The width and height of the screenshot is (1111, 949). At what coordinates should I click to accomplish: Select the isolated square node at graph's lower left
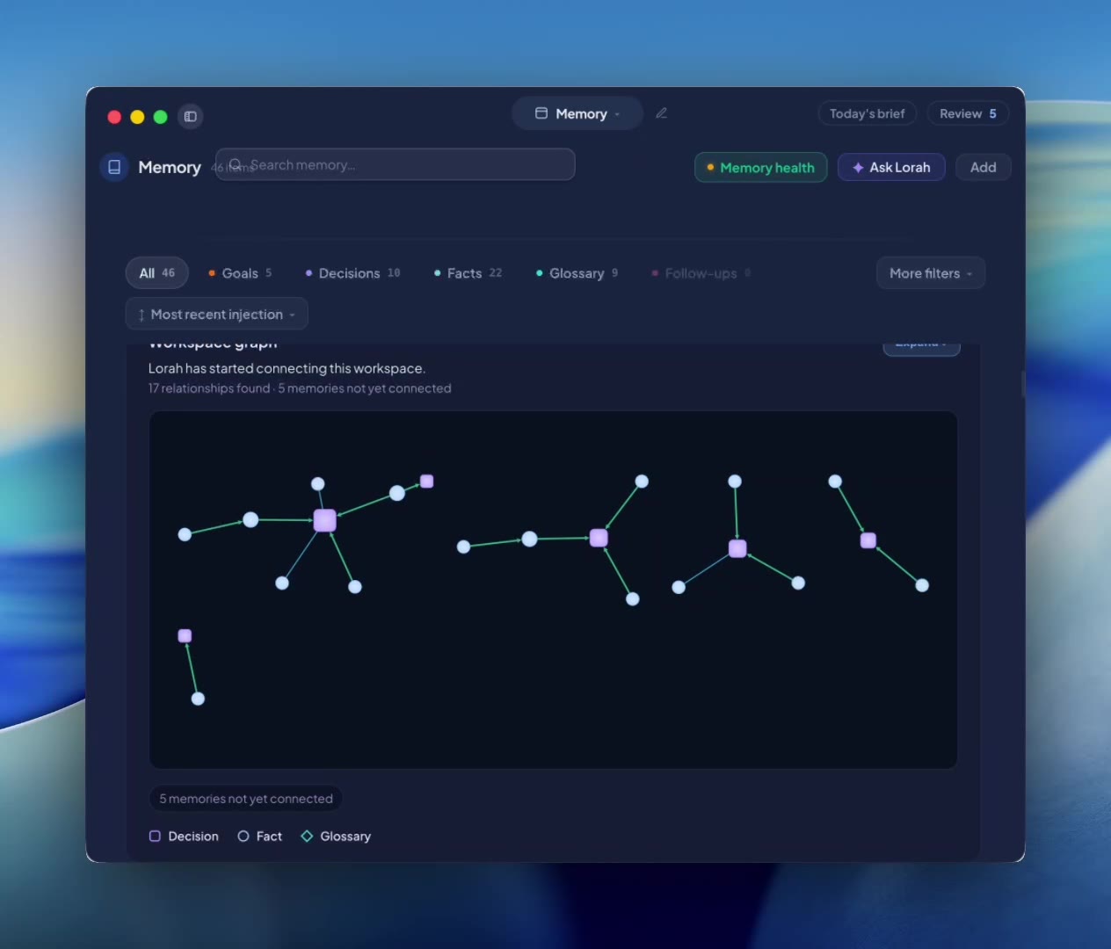tap(185, 635)
